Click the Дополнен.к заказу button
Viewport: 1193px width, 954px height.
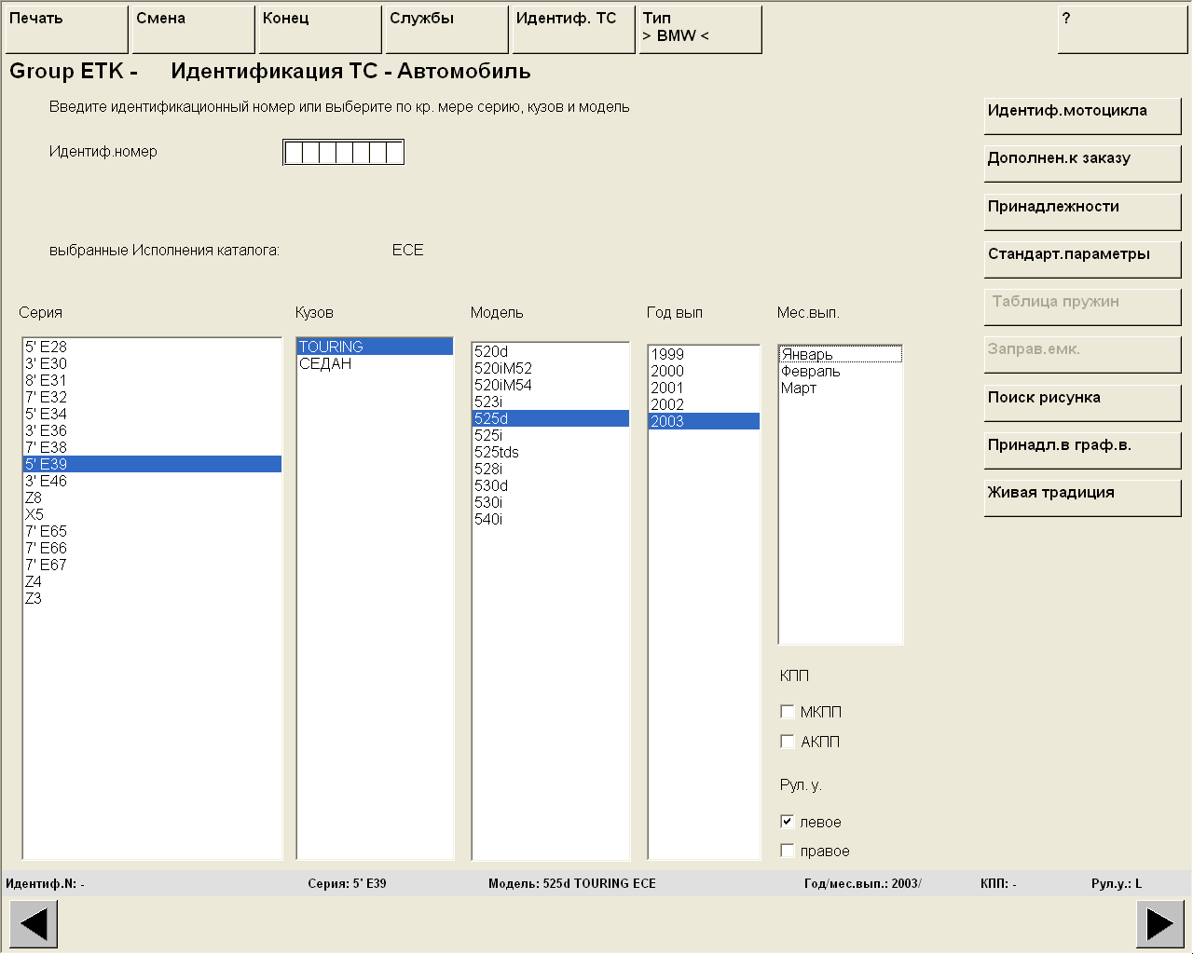[1083, 164]
